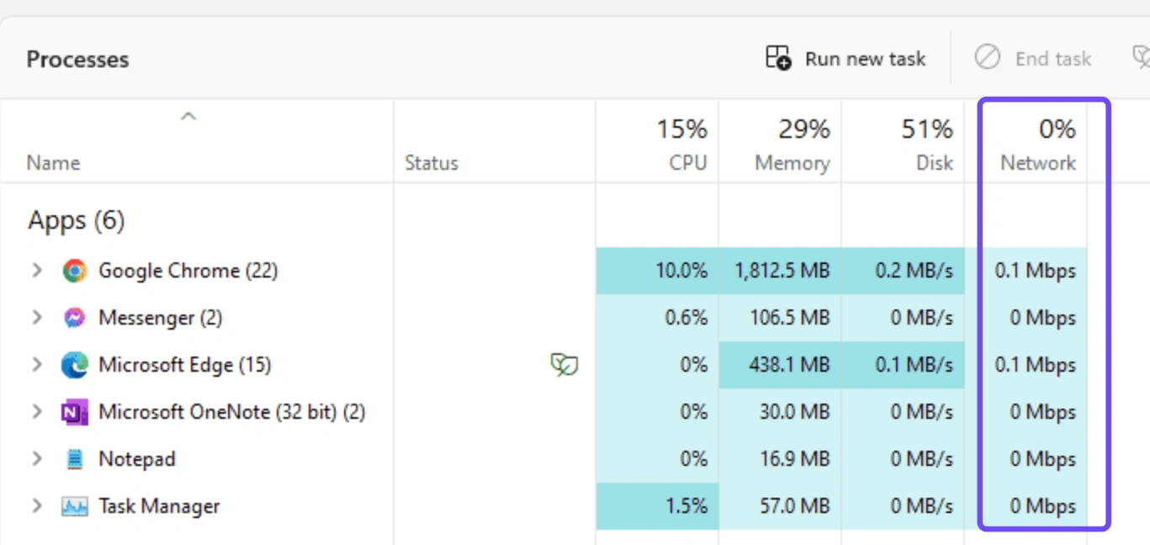Click the Microsoft OneNote app icon
Image resolution: width=1150 pixels, height=545 pixels.
coord(74,412)
